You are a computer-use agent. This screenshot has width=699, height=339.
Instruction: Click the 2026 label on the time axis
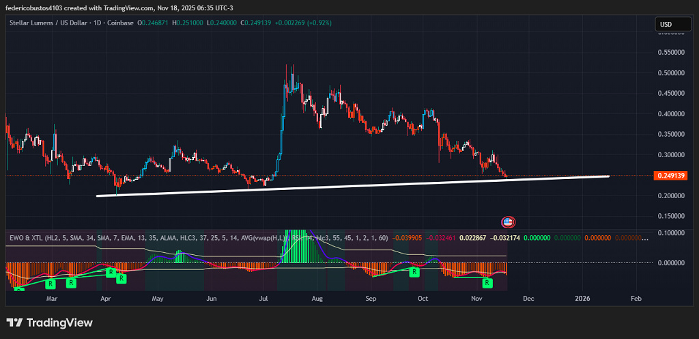click(x=583, y=299)
